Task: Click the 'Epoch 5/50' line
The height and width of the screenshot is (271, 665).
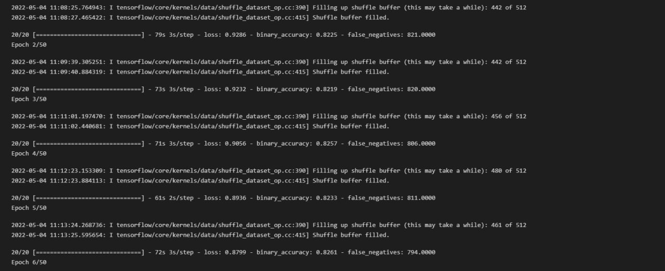Action: [x=29, y=208]
